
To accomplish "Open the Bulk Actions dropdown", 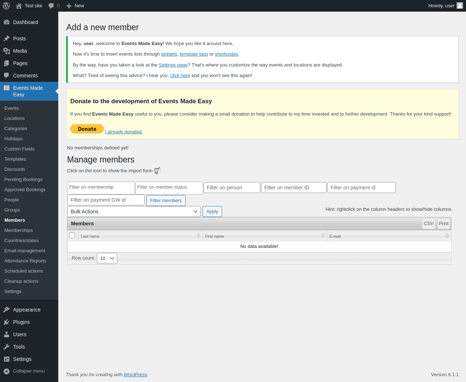I will coord(134,212).
